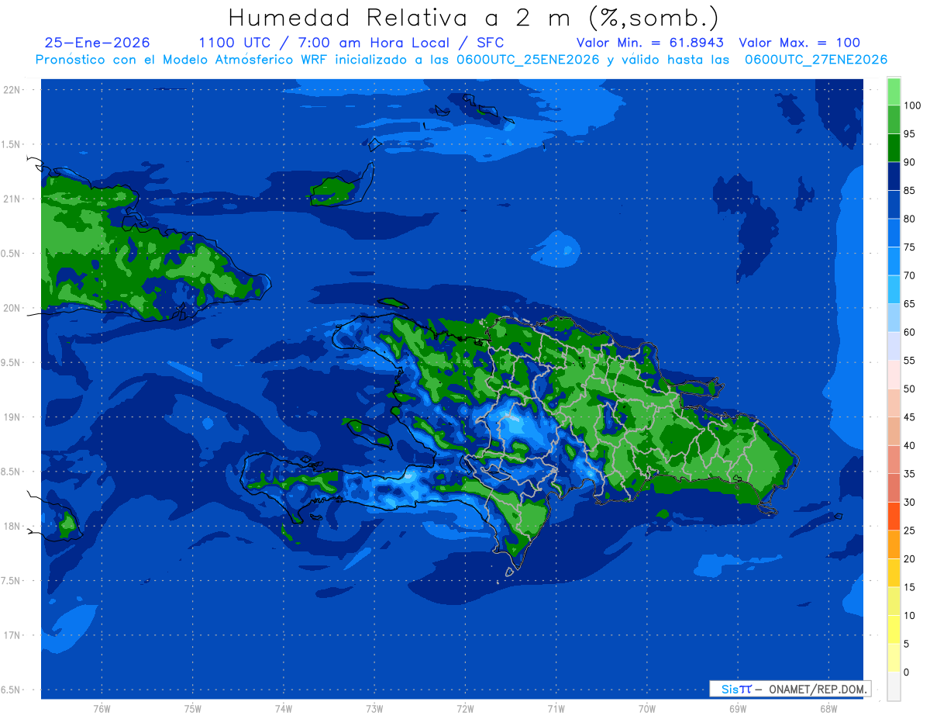Click the legend value '95'
930x719 pixels.
point(910,133)
